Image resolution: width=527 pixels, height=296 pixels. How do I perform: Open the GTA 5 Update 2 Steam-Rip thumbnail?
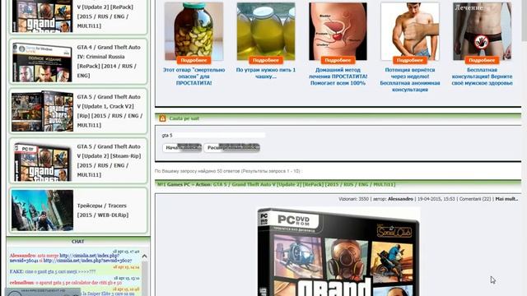pos(42,161)
